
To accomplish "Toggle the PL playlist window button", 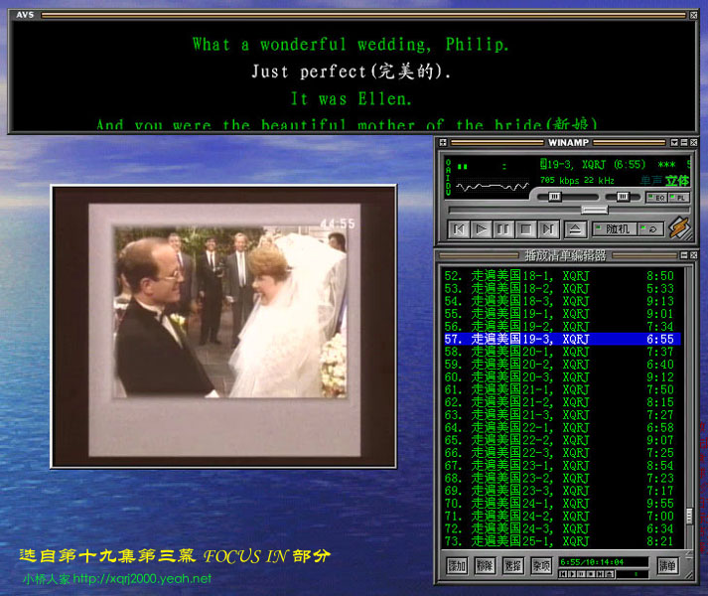I will [x=678, y=198].
